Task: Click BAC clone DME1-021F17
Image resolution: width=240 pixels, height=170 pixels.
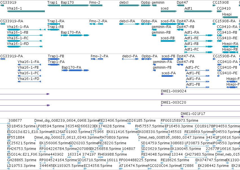Action: pos(210,117)
